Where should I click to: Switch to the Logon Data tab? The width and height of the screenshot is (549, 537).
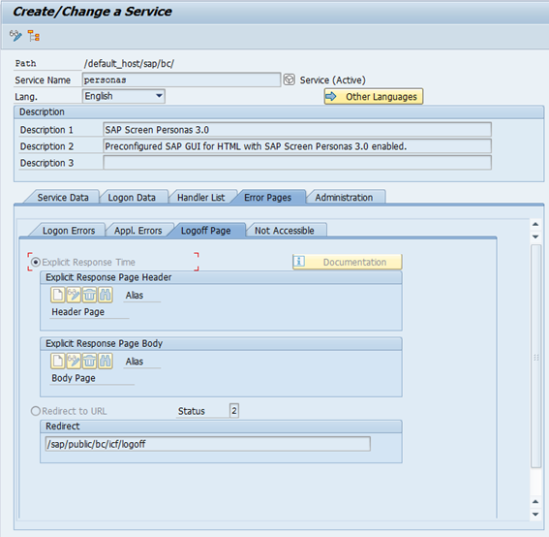coord(132,198)
